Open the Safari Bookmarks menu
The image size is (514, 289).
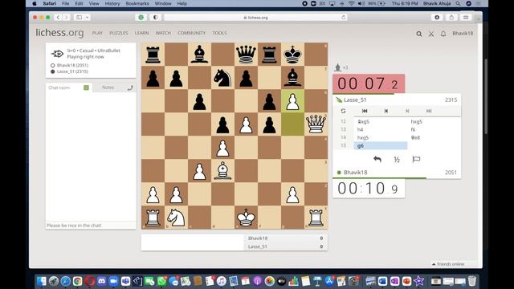click(137, 3)
